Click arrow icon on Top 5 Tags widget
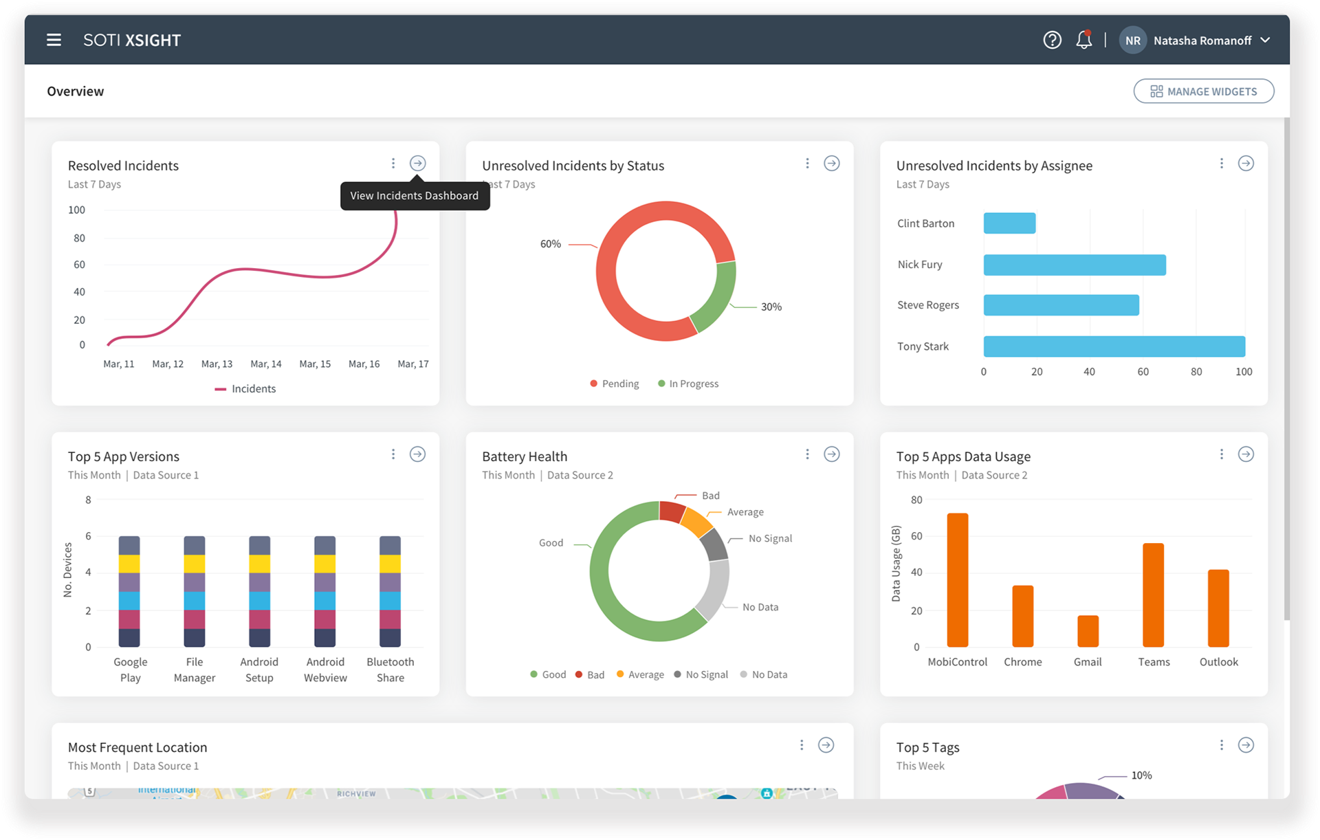This screenshot has height=840, width=1320. [x=1246, y=744]
